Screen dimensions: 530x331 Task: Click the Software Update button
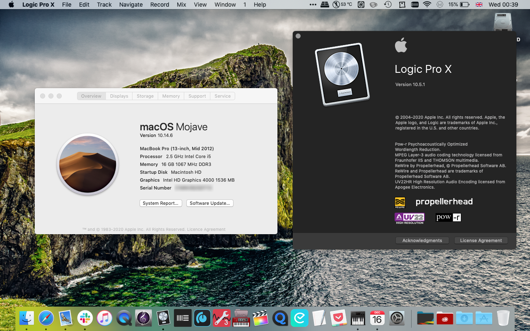210,203
